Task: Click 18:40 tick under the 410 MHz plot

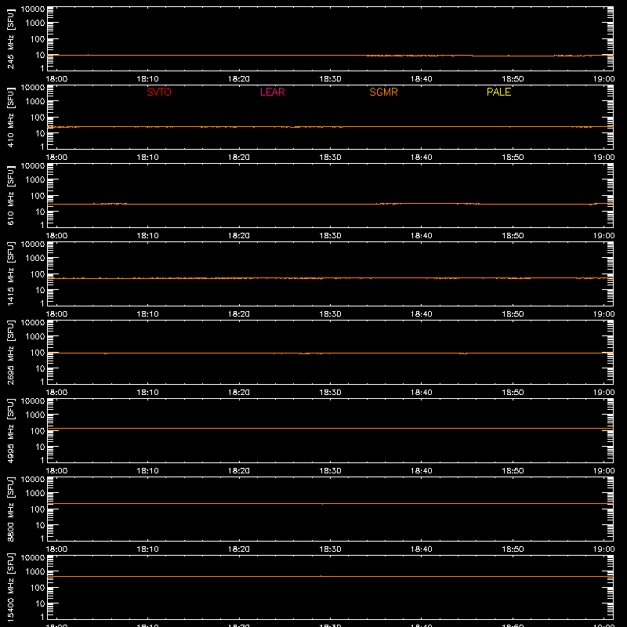Action: (x=422, y=158)
